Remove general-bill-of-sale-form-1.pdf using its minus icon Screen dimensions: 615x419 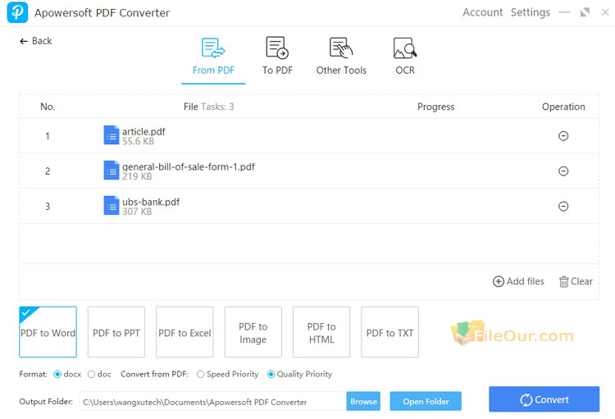tap(563, 171)
